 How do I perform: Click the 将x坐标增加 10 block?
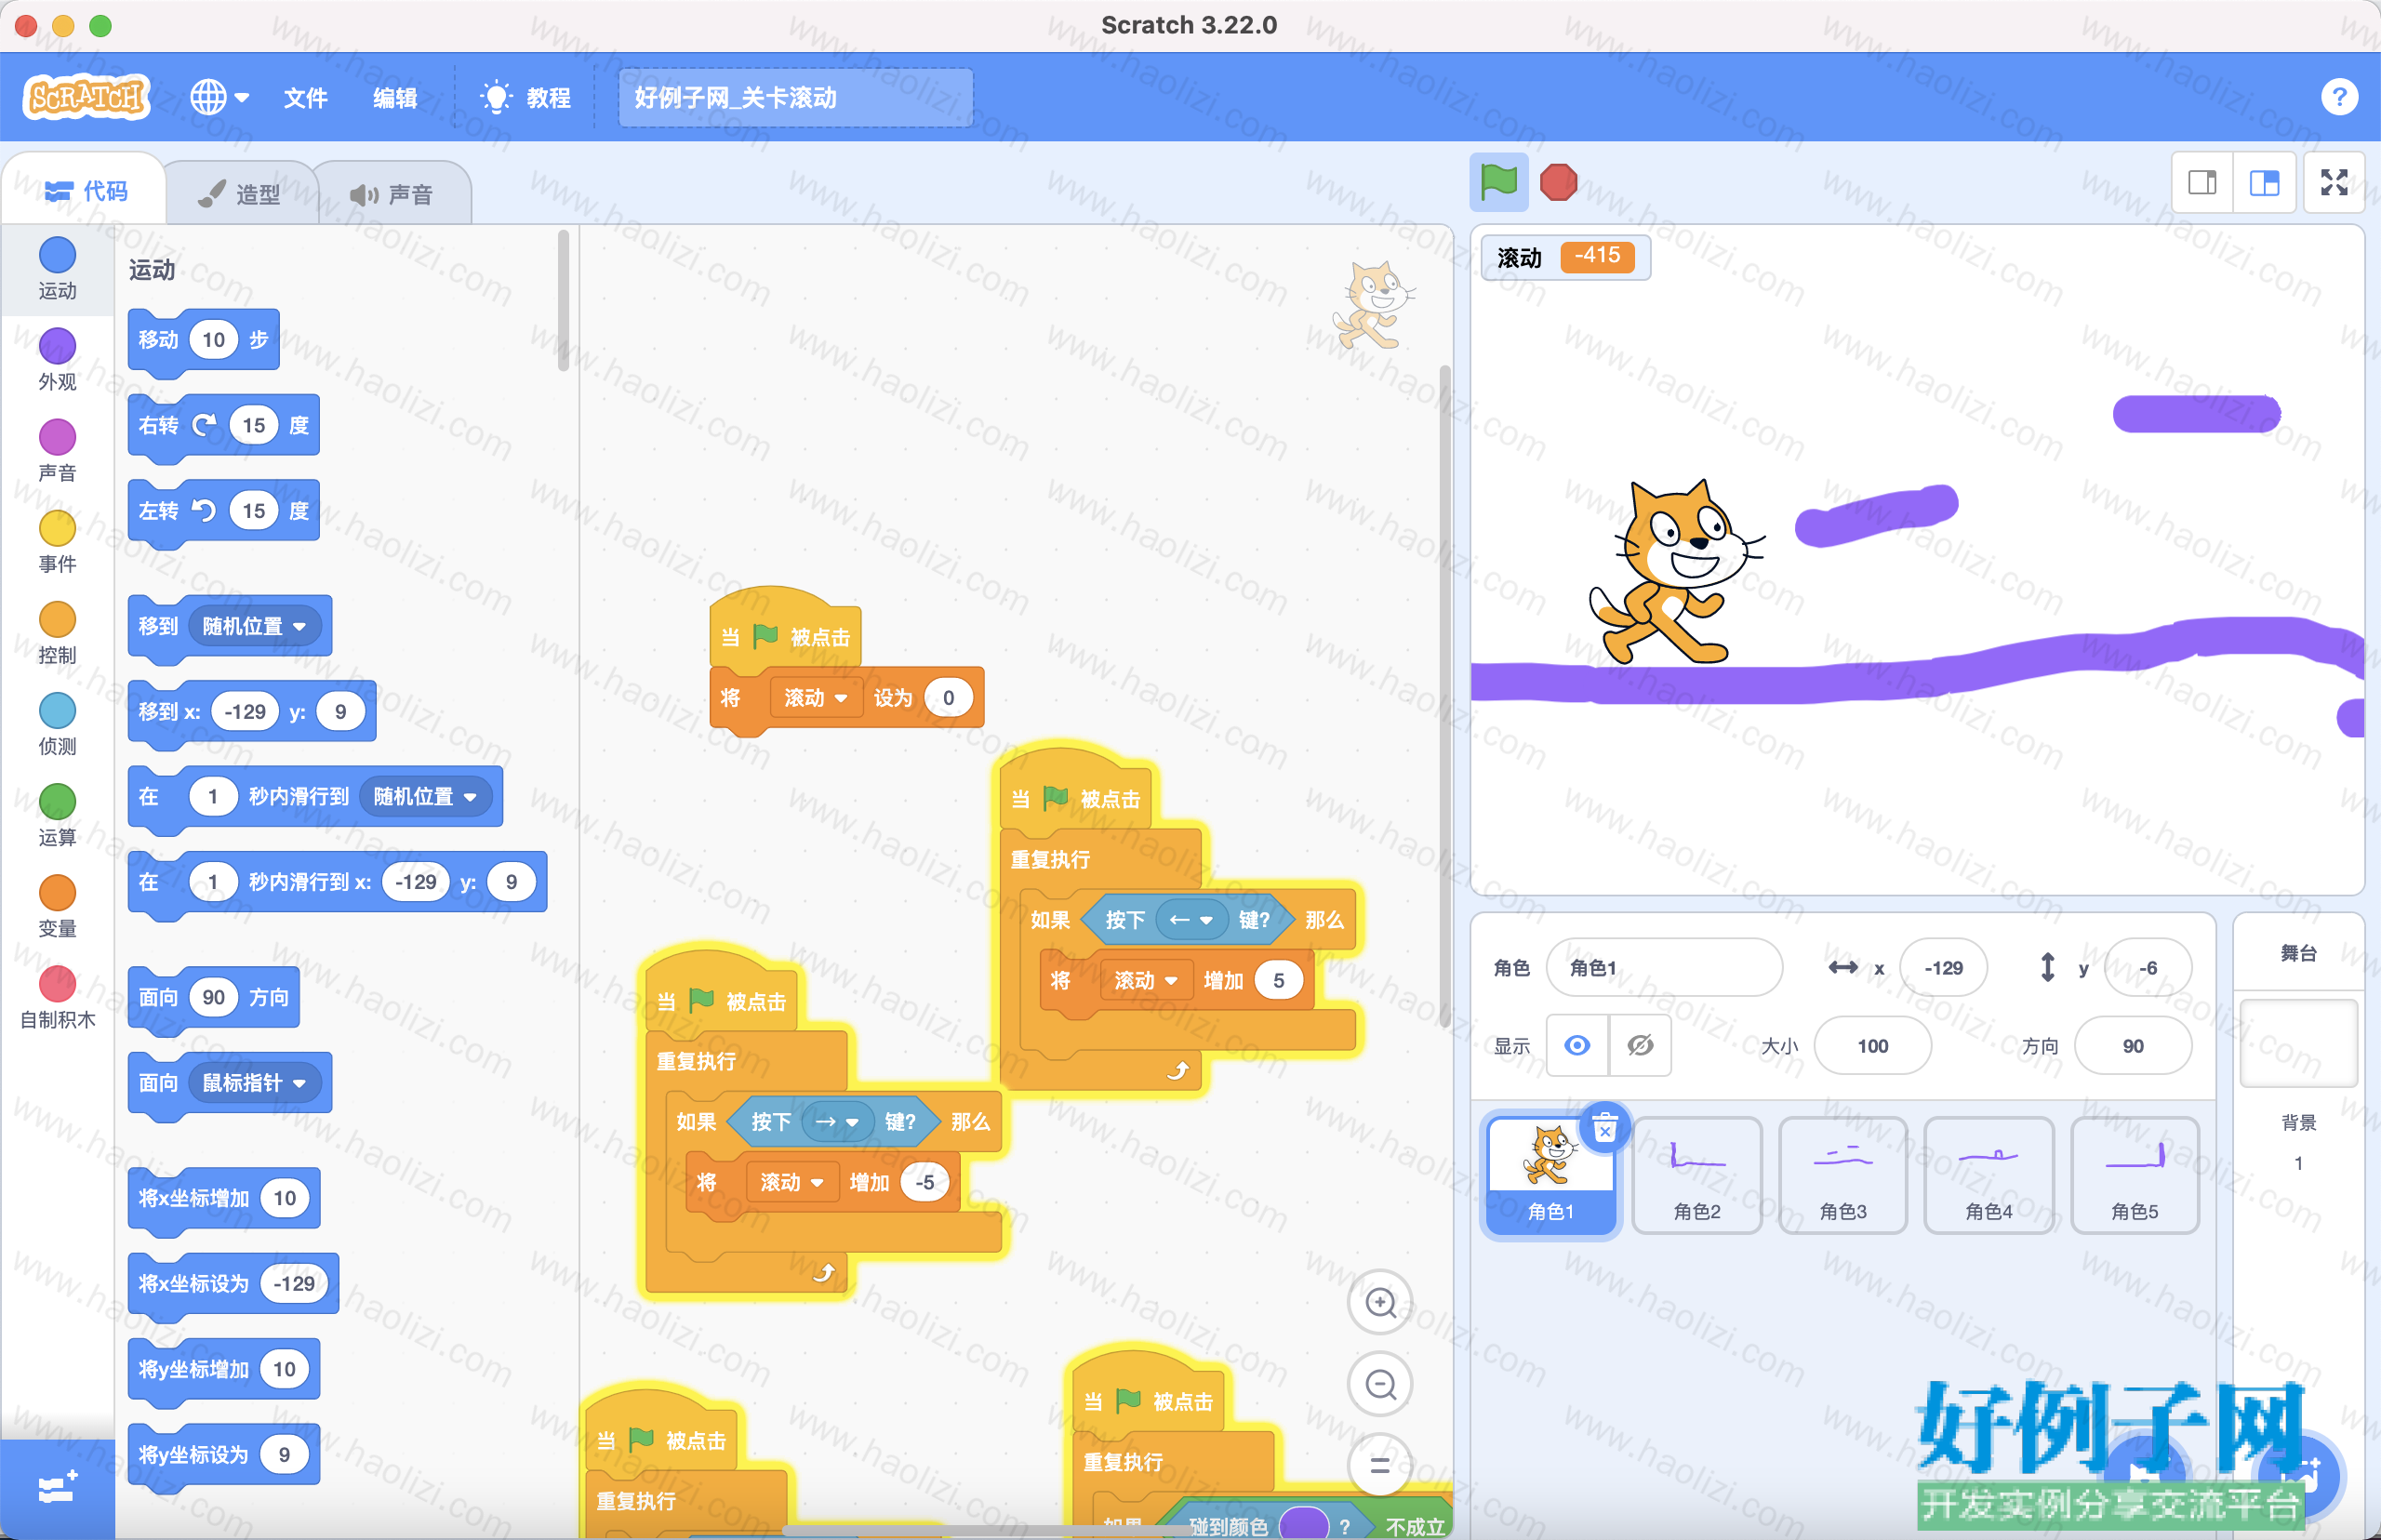223,1198
